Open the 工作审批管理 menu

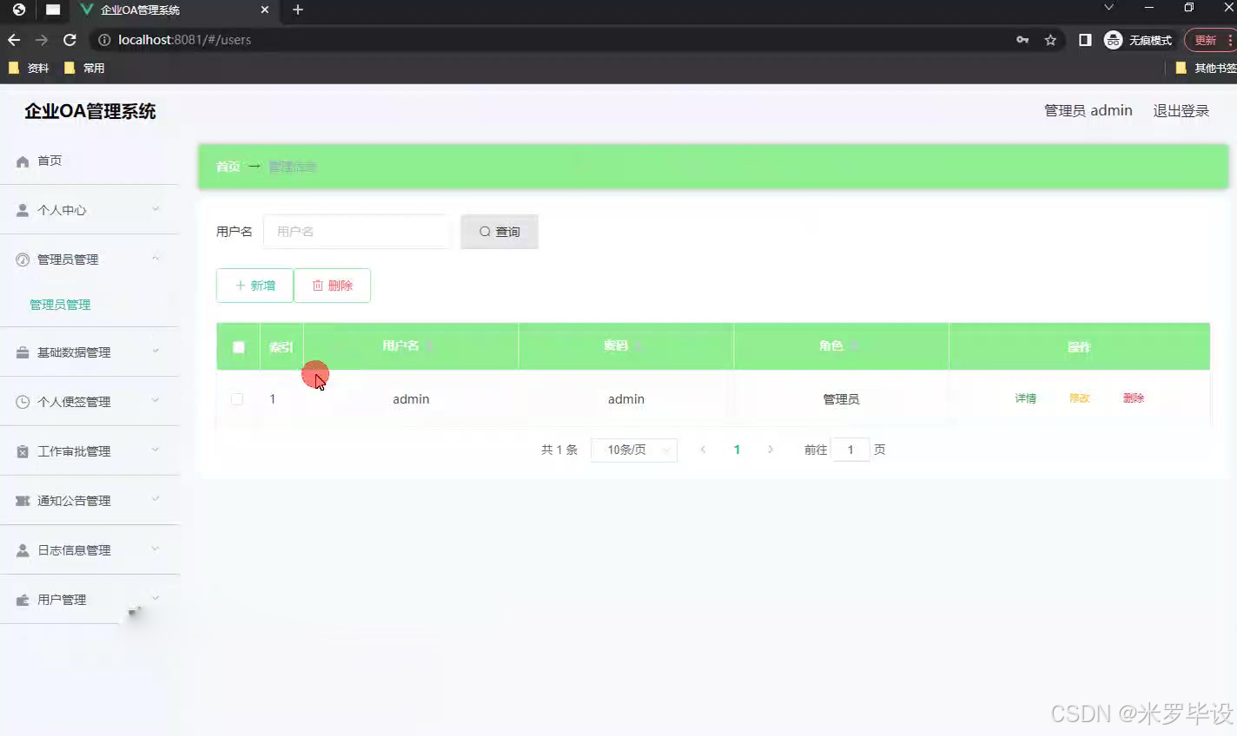(89, 451)
